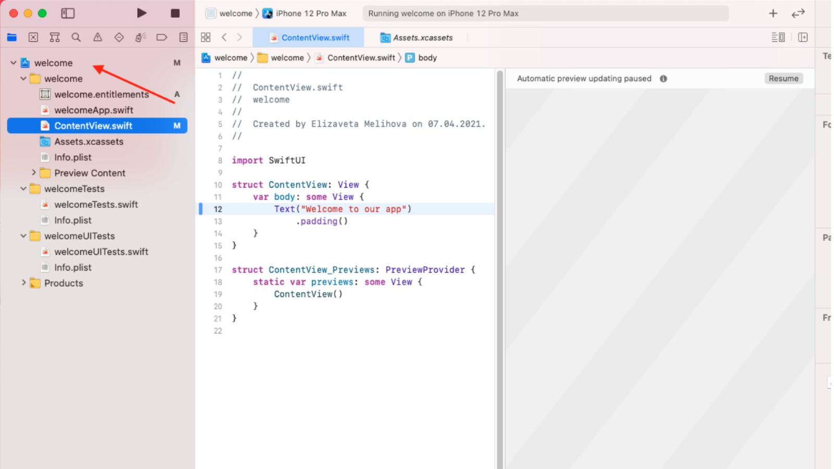The width and height of the screenshot is (834, 469).
Task: Open the Find navigator
Action: click(x=76, y=37)
